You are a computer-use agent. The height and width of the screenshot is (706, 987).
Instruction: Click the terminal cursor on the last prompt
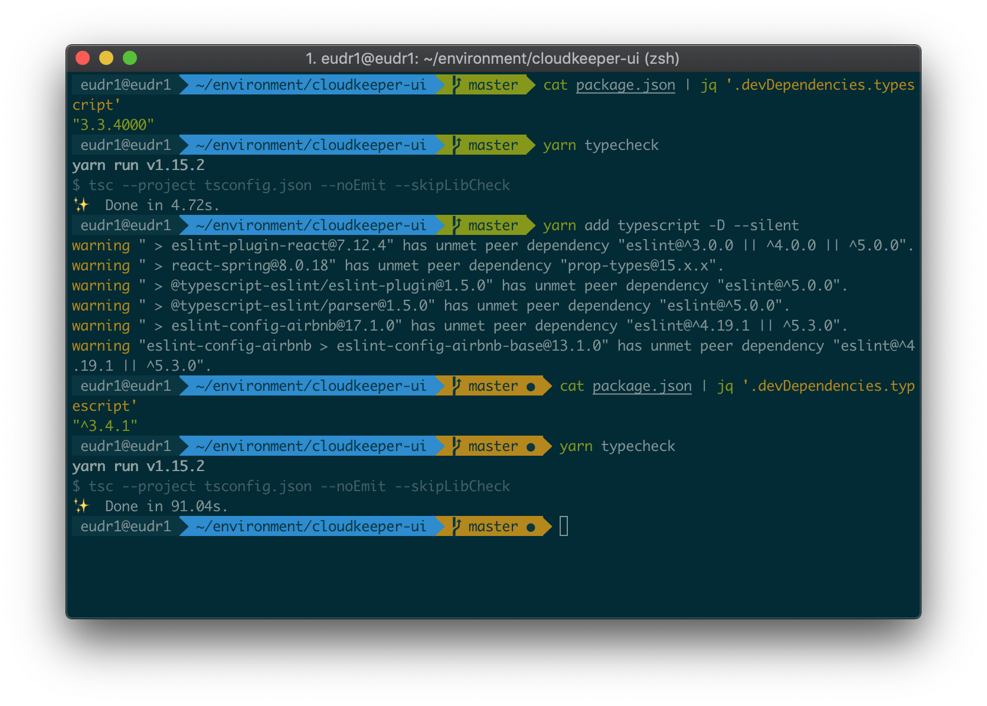click(x=564, y=526)
